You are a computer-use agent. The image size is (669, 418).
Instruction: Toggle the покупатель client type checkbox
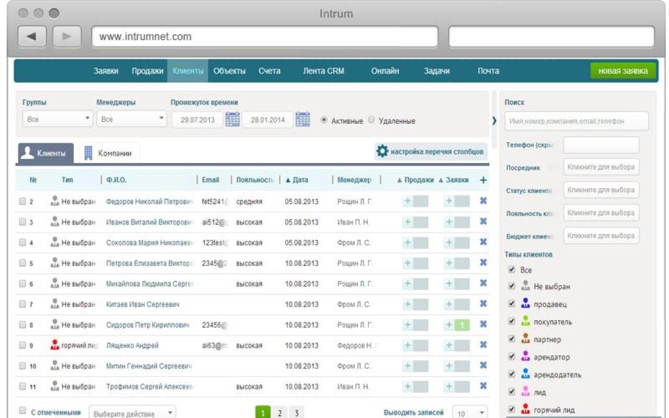click(x=512, y=321)
